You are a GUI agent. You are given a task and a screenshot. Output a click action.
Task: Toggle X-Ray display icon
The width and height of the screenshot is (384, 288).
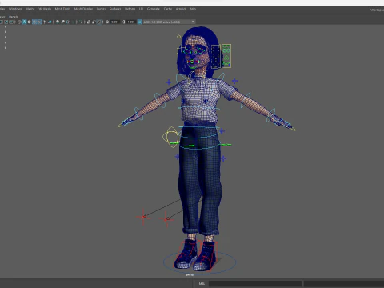(x=89, y=22)
